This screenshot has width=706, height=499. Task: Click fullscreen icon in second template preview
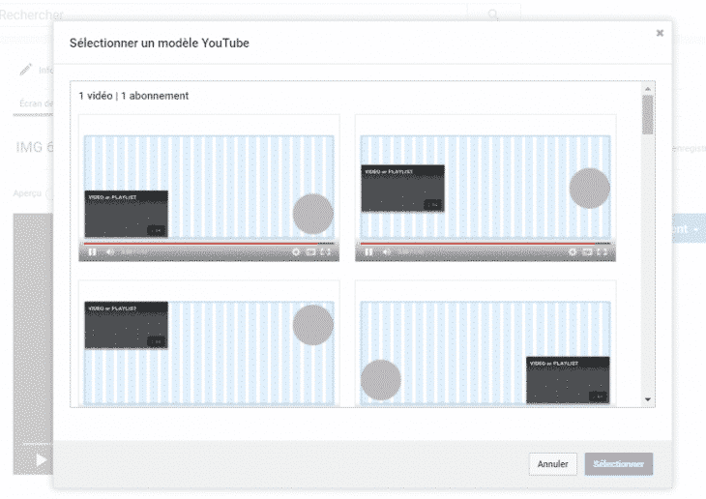[x=603, y=251]
